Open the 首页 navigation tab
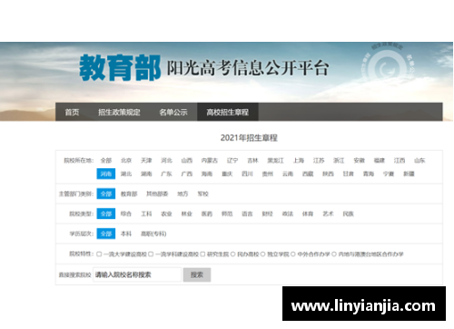Viewport: 454px width, 329px height. 72,112
